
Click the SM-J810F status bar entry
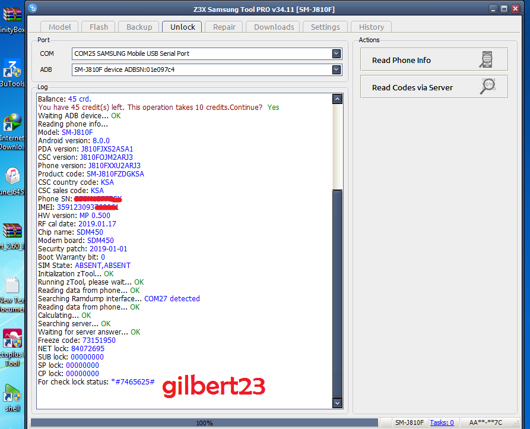click(x=410, y=422)
